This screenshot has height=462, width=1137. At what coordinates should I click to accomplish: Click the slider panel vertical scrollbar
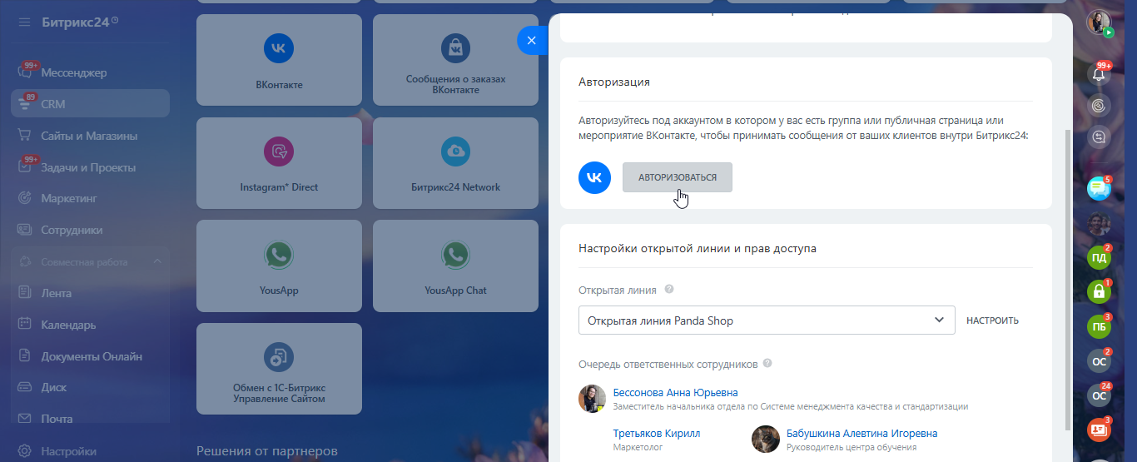pos(1068,279)
